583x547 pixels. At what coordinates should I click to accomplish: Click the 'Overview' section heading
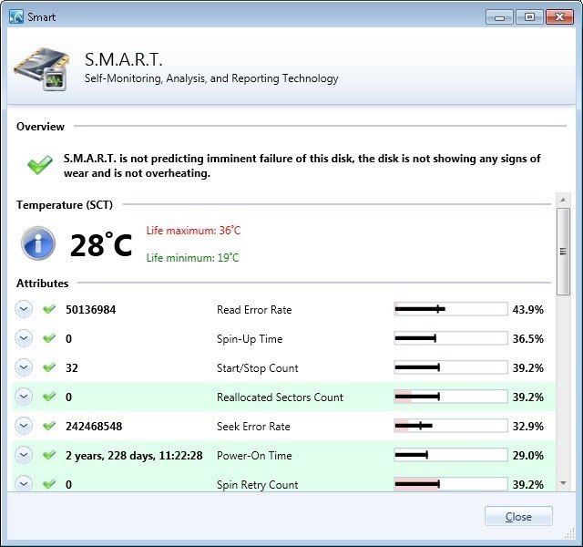click(x=40, y=127)
